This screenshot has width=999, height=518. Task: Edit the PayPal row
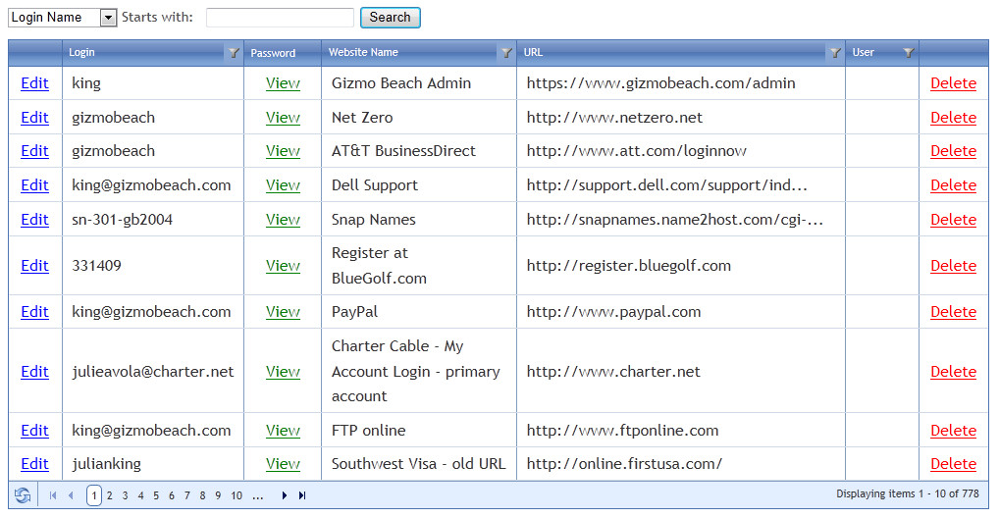click(34, 312)
